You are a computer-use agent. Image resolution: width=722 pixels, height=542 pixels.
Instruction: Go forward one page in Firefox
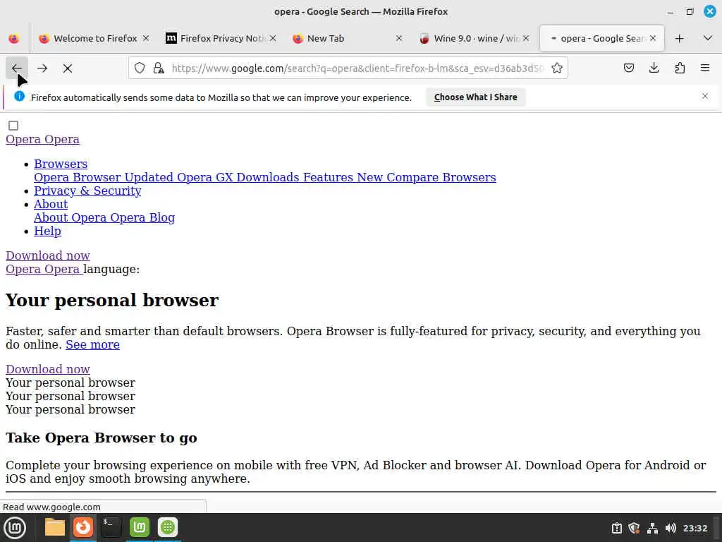[42, 68]
